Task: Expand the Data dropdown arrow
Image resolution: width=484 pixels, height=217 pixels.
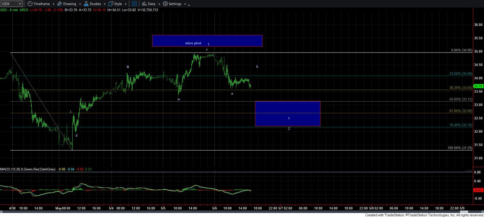Action: 159,4
